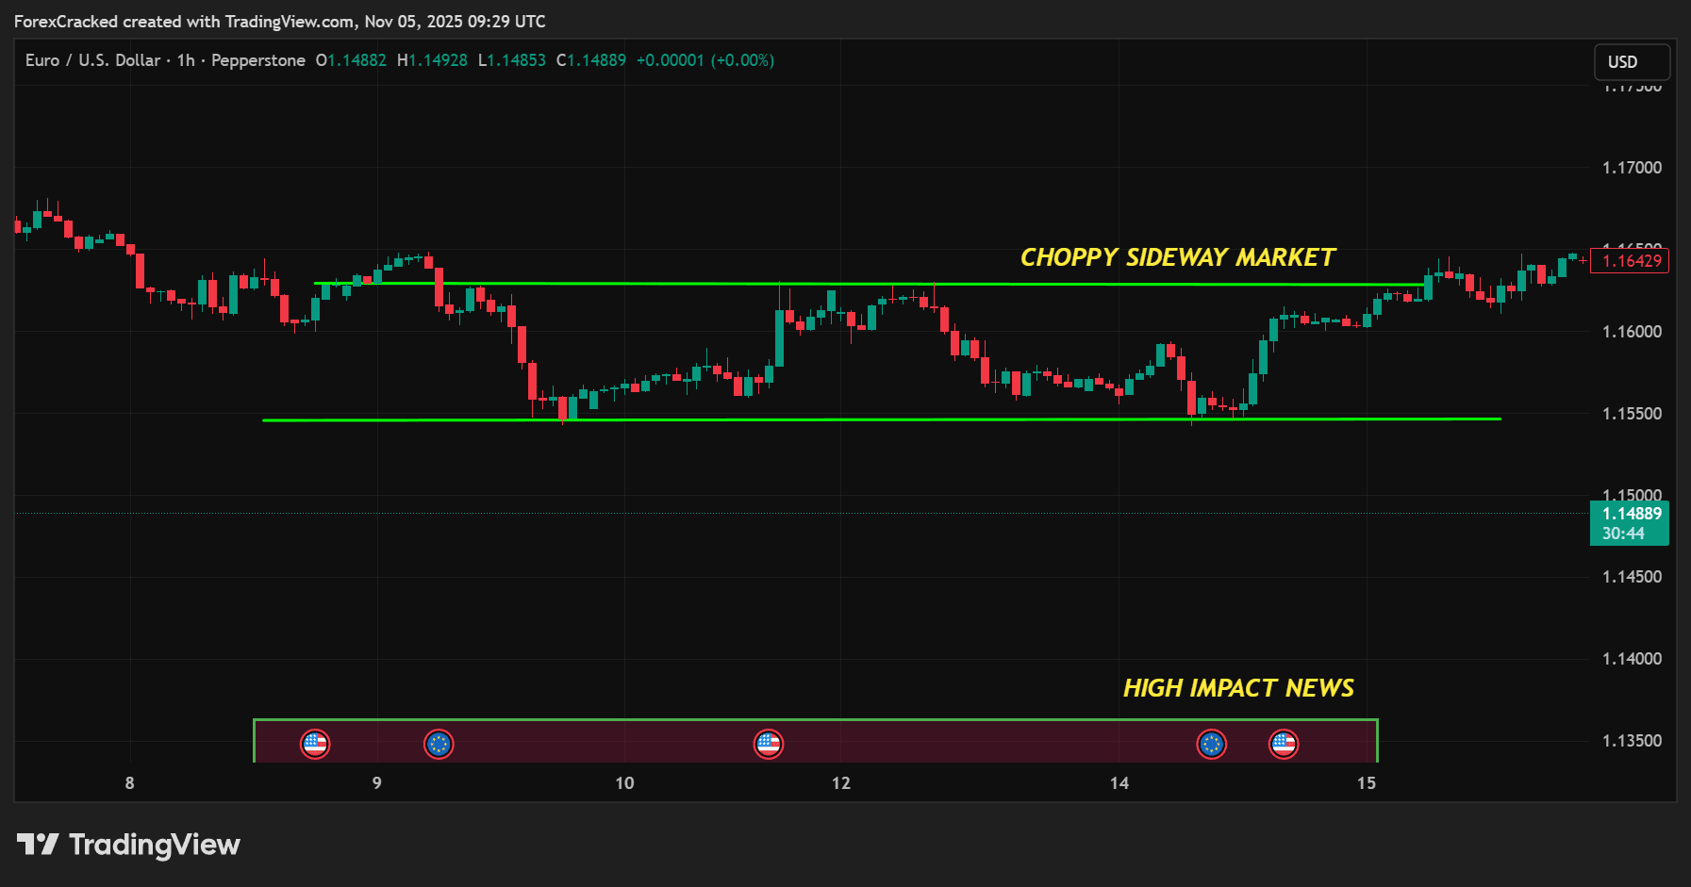
Task: Click the US flag event marker below the "12" label
Action: pyautogui.click(x=769, y=744)
